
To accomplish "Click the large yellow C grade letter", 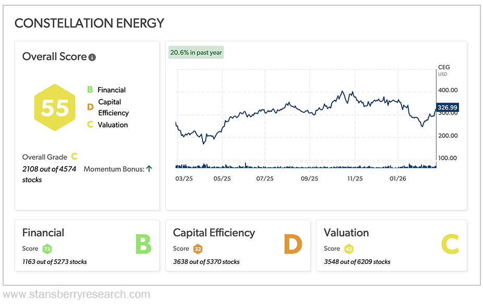I will 450,244.
